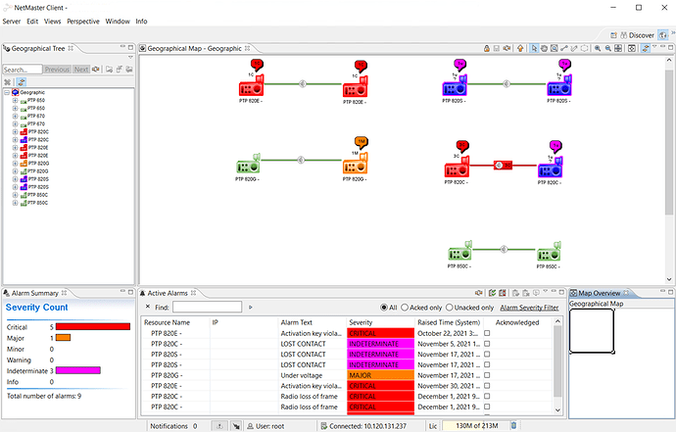Screen dimensions: 676x432
Task: Click the Find input field in Active Alarms
Action: [x=206, y=308]
